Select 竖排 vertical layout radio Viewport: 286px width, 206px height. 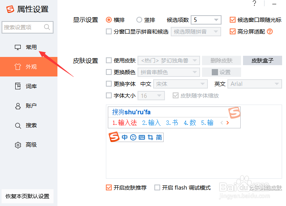139,20
